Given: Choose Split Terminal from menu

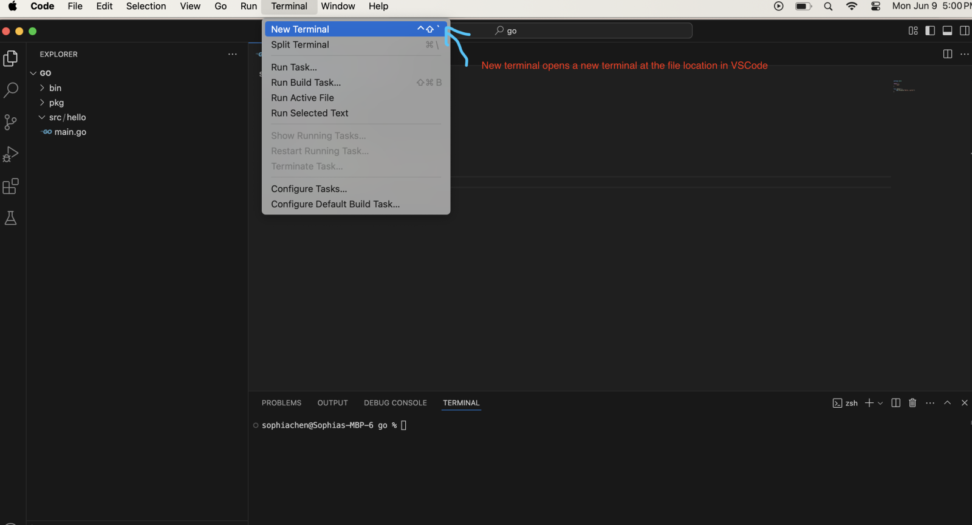Looking at the screenshot, I should pos(356,44).
